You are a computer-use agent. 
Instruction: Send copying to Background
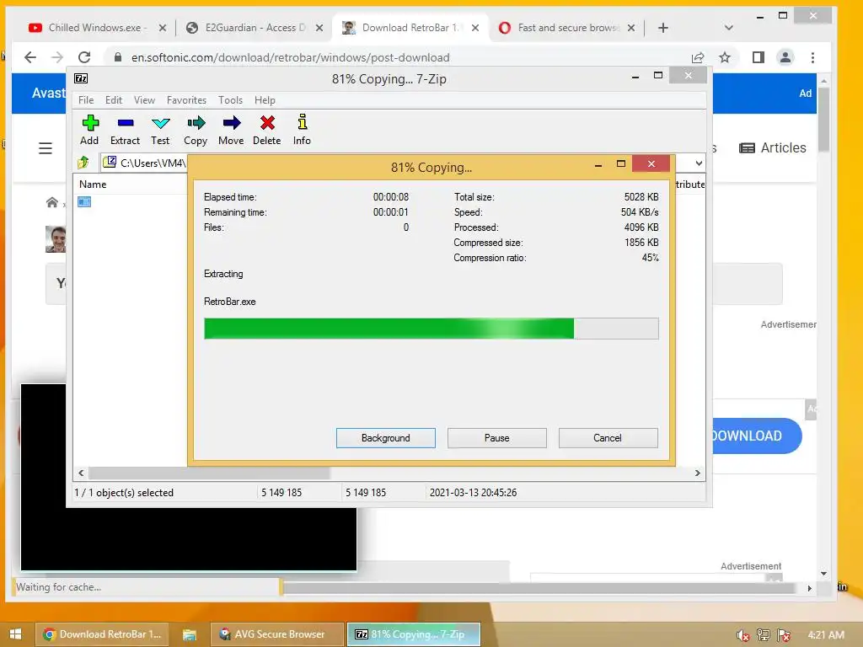(386, 438)
